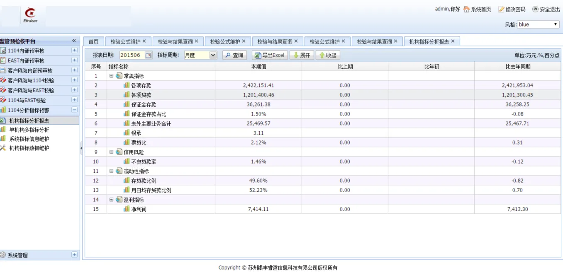Collapse the 信用风险 tree node
Viewport: 563px width, 277px height.
point(111,152)
